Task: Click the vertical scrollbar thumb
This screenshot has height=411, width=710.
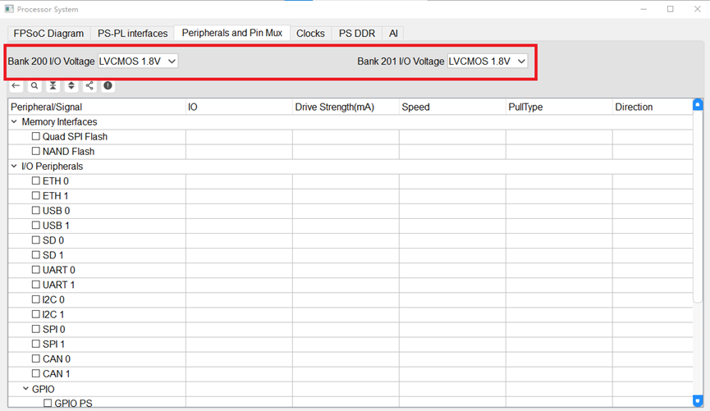Action: click(698, 206)
